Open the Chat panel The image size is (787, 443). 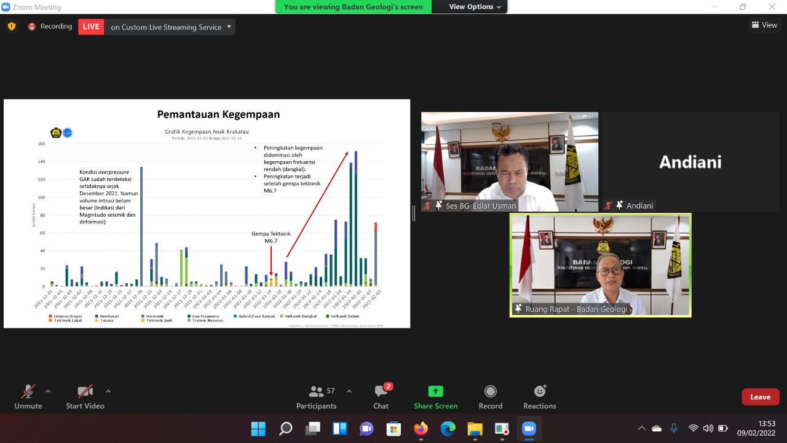pyautogui.click(x=381, y=397)
